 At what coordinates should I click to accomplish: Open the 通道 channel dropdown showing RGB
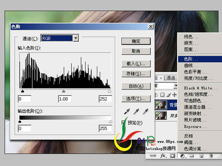tap(75, 38)
